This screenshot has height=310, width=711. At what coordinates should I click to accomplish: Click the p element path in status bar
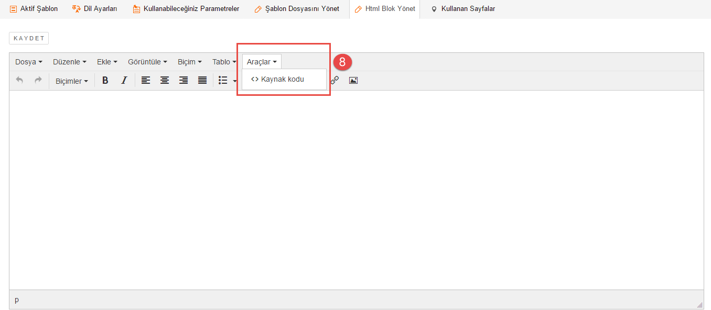tap(17, 300)
